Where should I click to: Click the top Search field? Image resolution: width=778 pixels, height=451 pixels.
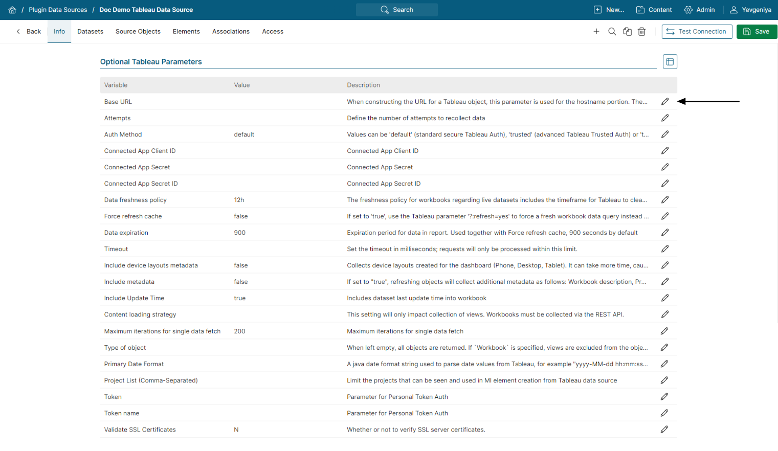(x=397, y=10)
